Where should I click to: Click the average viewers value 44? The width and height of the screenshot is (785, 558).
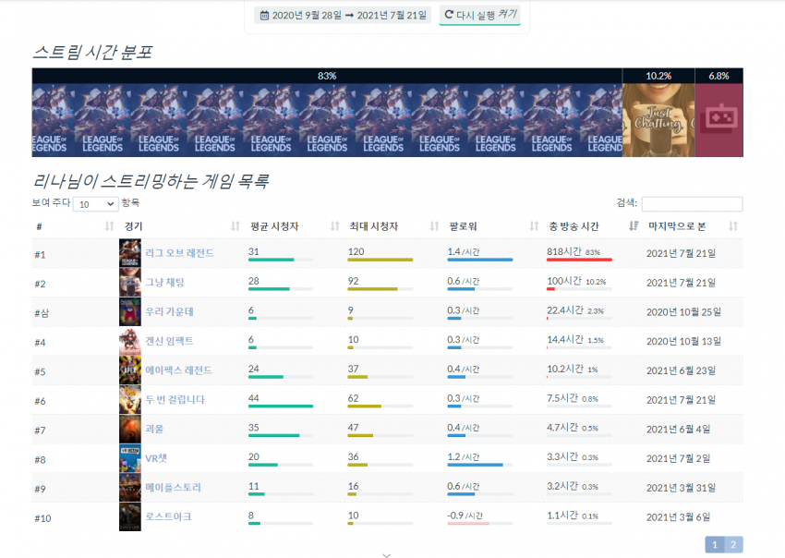tap(254, 398)
